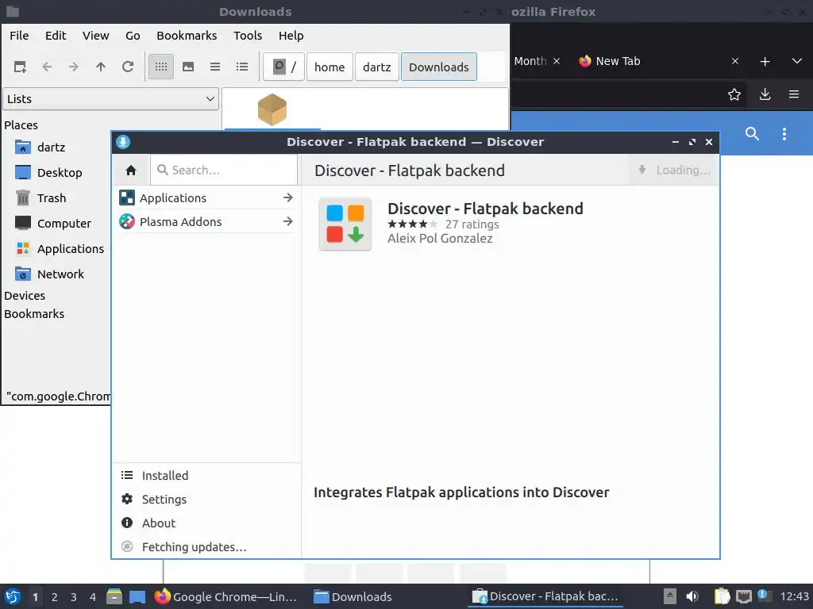Open Applications in Places sidebar

pyautogui.click(x=60, y=249)
